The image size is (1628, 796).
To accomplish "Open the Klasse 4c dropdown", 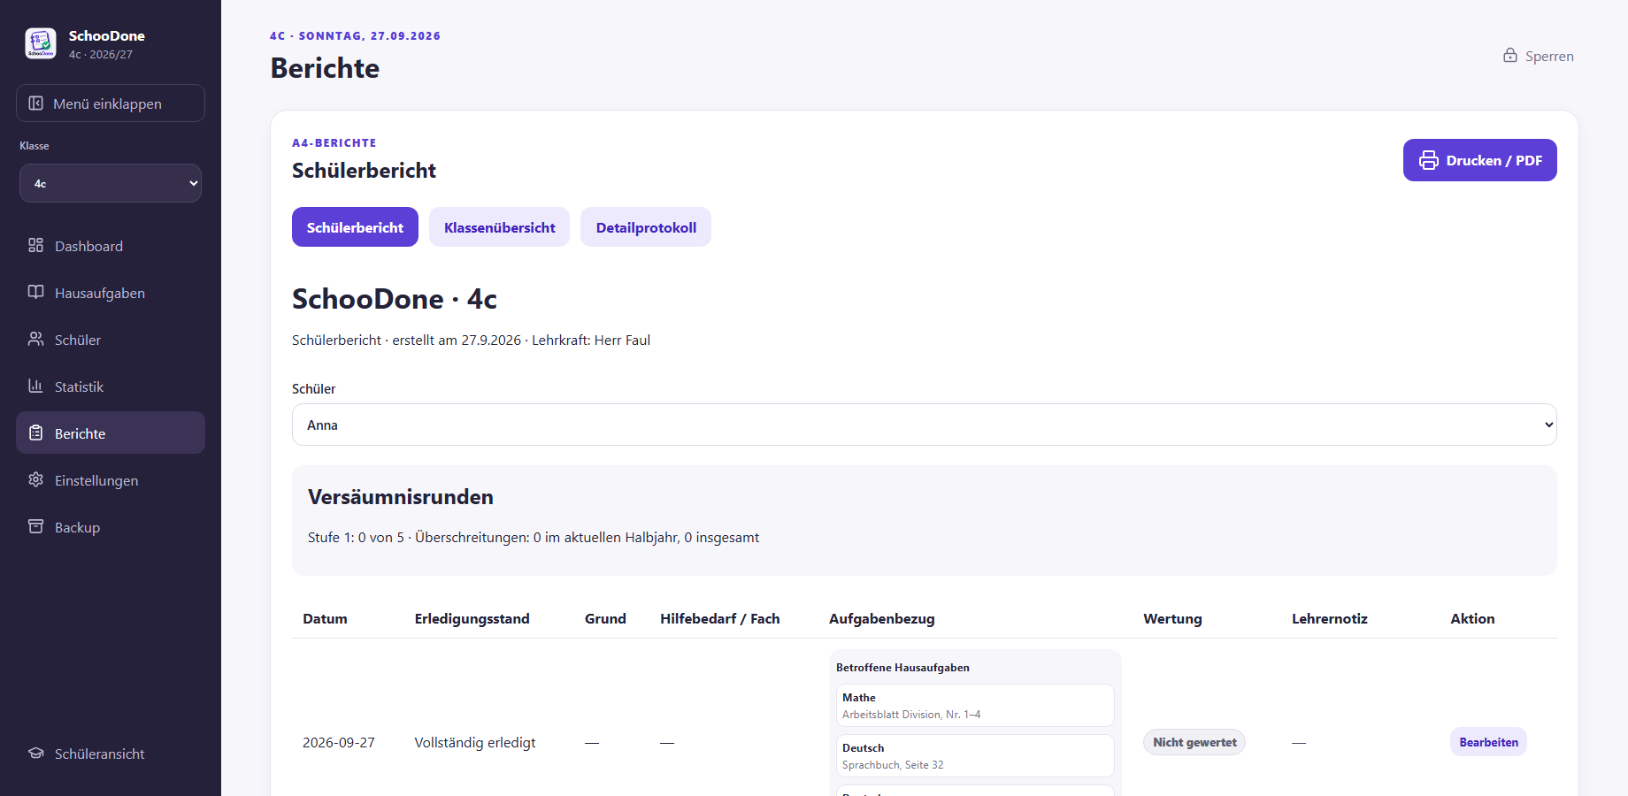I will click(x=111, y=183).
